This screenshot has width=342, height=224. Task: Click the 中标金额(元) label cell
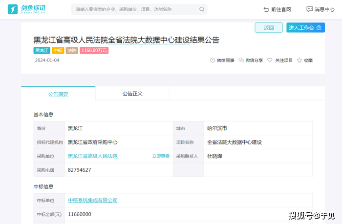pos(49,214)
